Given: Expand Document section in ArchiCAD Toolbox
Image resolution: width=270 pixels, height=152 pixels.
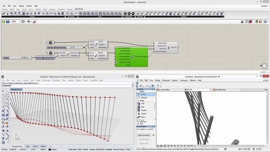Looking at the screenshot, I should tap(138, 122).
